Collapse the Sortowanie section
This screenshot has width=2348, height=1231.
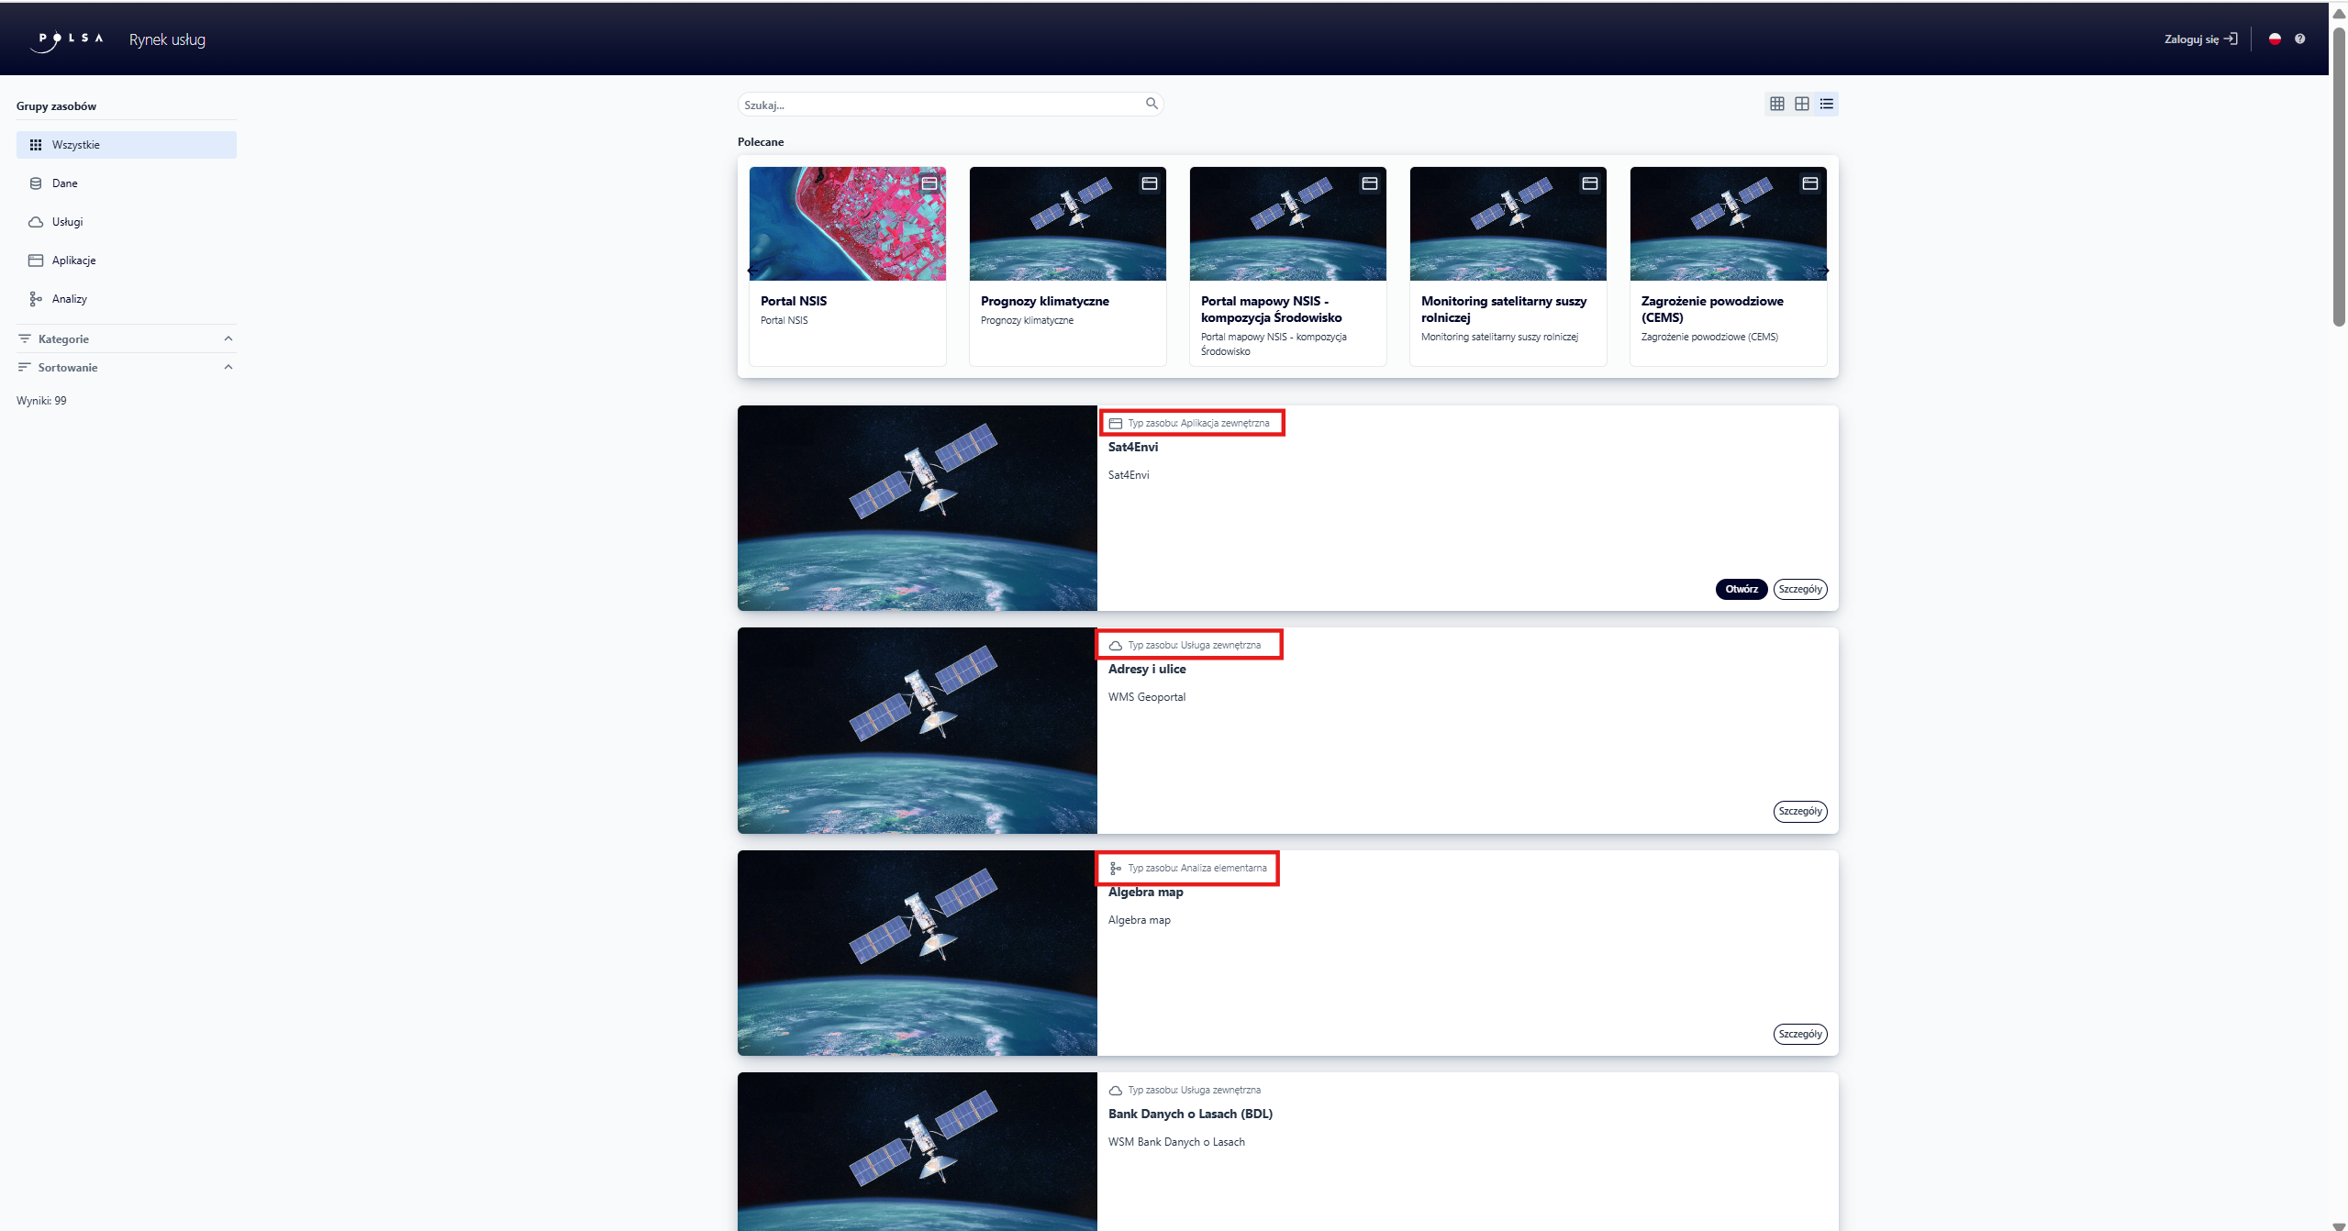point(228,367)
